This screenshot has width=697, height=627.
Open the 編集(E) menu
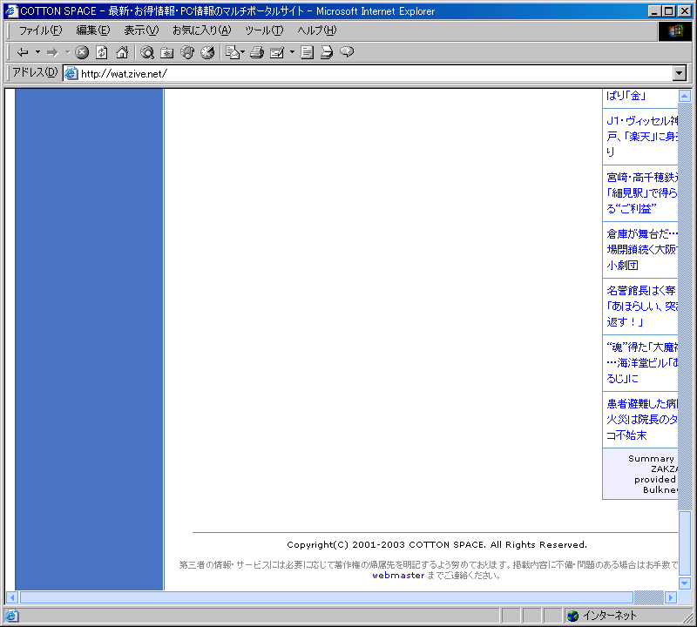click(x=92, y=30)
